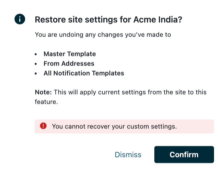Click the bullet before All Notification Templates
This screenshot has height=173, width=218.
tap(36, 74)
